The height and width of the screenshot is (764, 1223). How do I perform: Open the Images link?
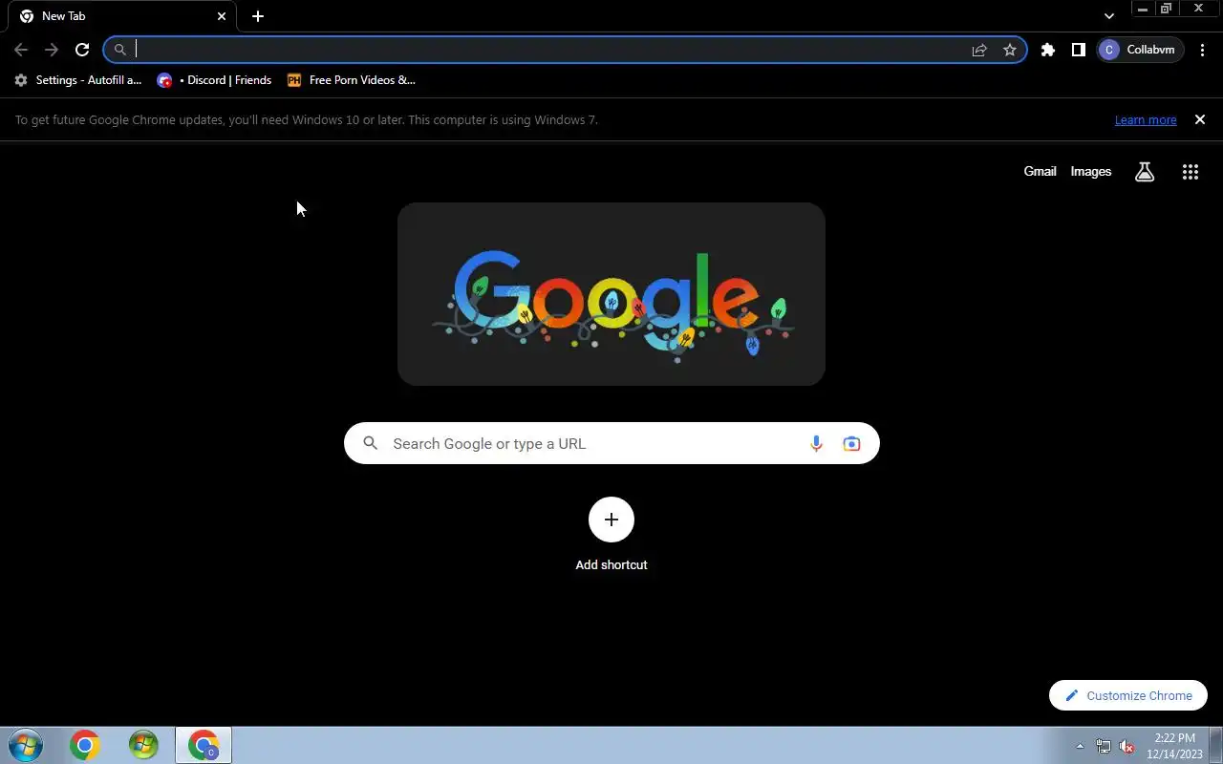pos(1091,172)
